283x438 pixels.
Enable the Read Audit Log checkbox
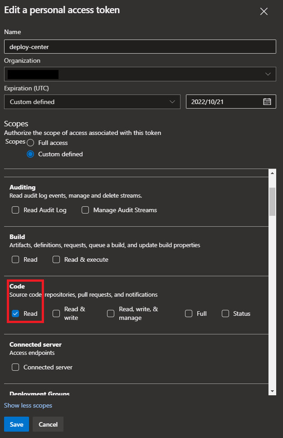(x=15, y=210)
